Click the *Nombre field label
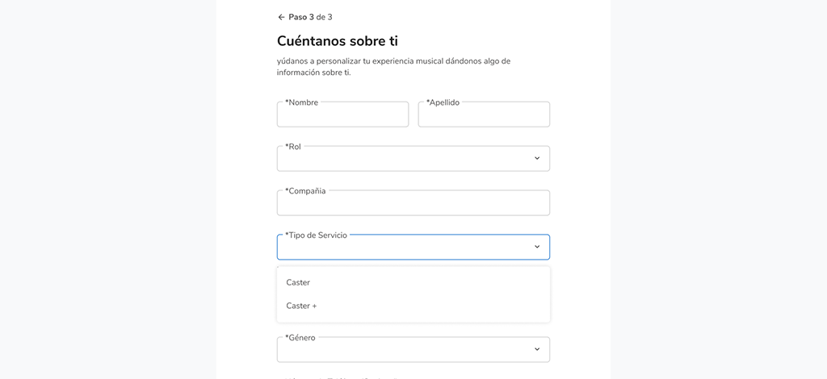 pyautogui.click(x=302, y=102)
